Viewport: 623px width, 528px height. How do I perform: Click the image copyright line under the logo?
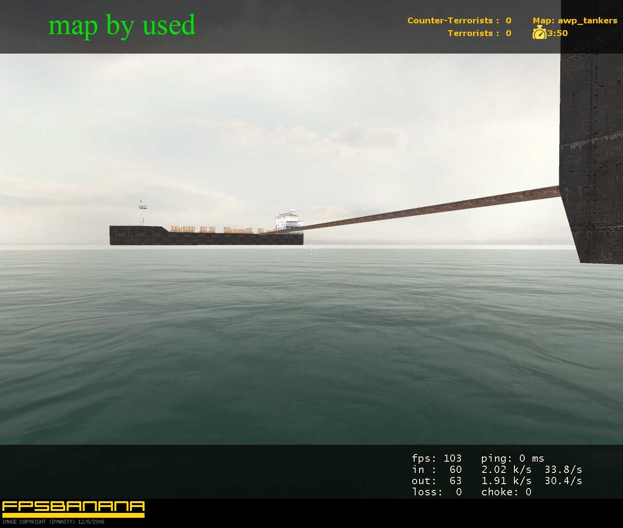pos(53,522)
